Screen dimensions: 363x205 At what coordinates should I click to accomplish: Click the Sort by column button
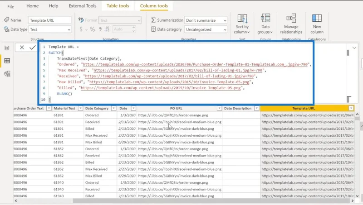click(242, 24)
